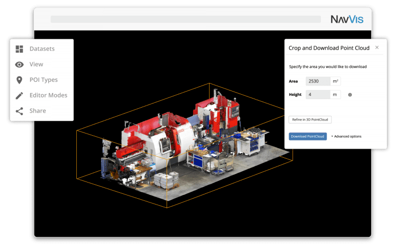The height and width of the screenshot is (252, 403).
Task: Click the info icon beside Height
Action: (x=350, y=95)
